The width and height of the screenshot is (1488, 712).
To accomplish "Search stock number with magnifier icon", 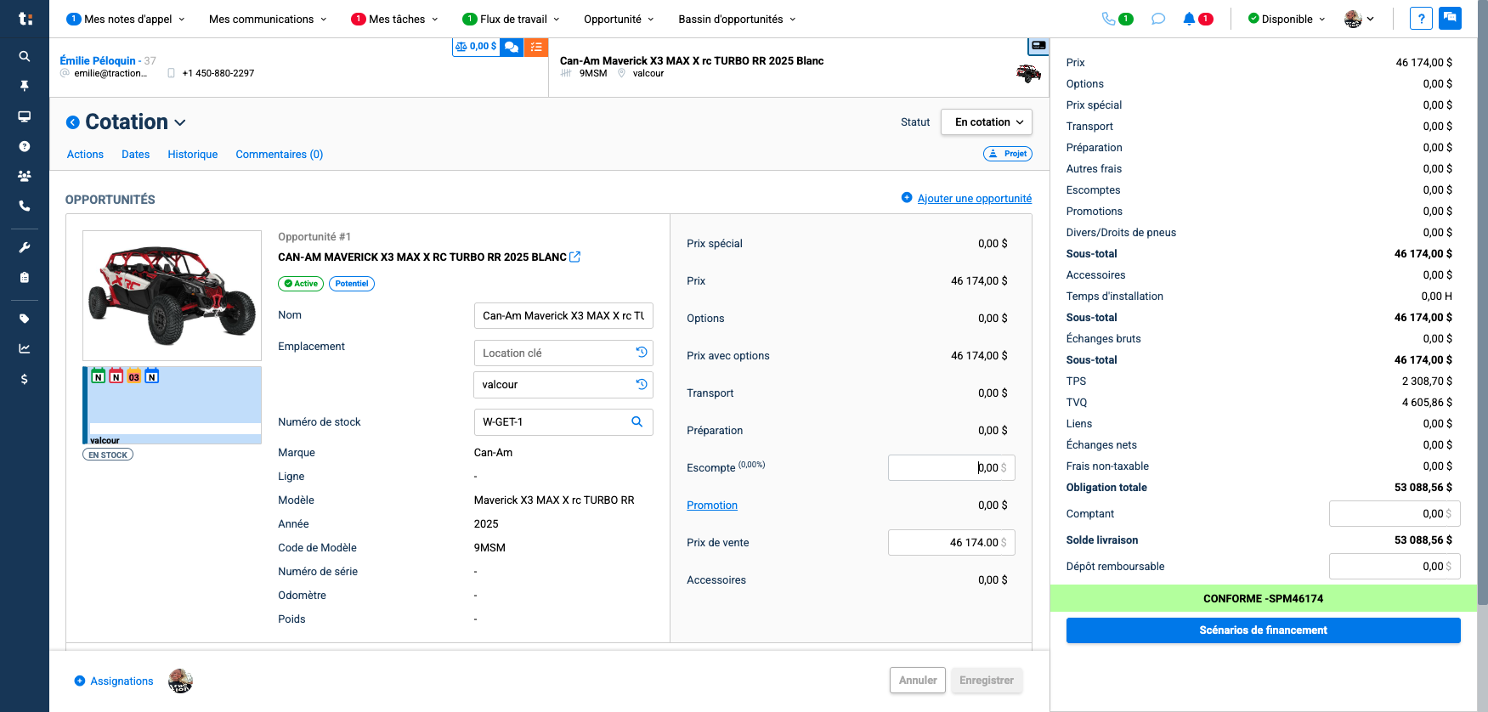I will [x=637, y=421].
